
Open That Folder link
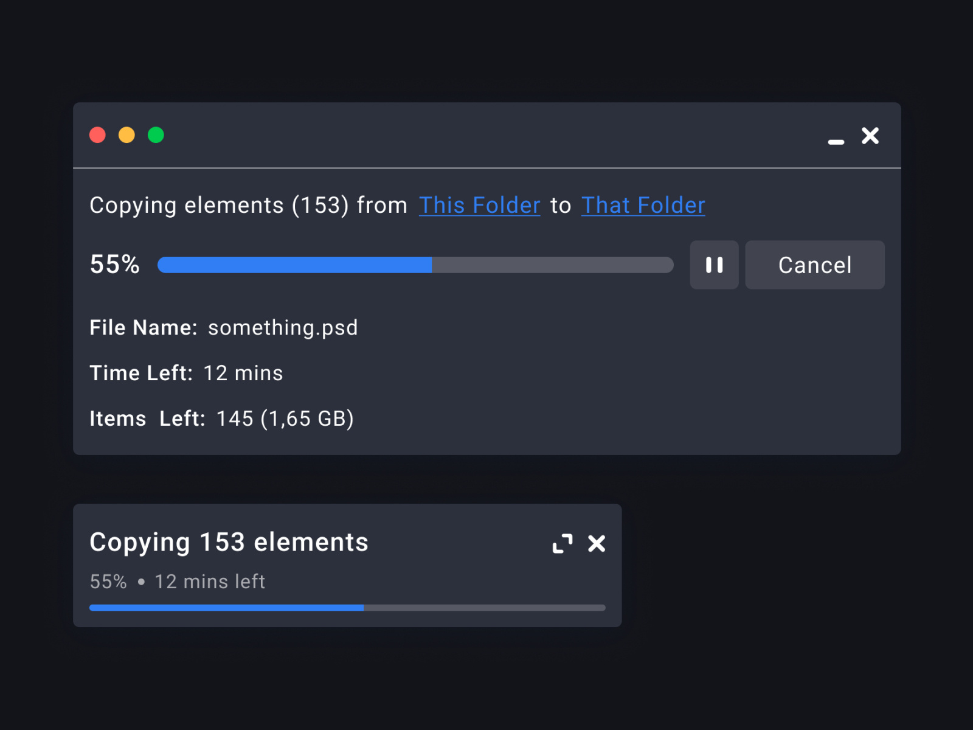tap(643, 205)
